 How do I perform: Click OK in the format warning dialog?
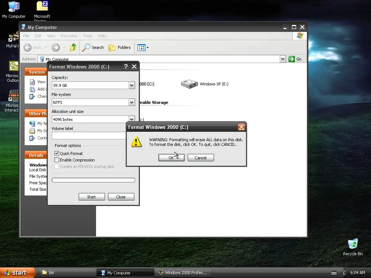(171, 158)
